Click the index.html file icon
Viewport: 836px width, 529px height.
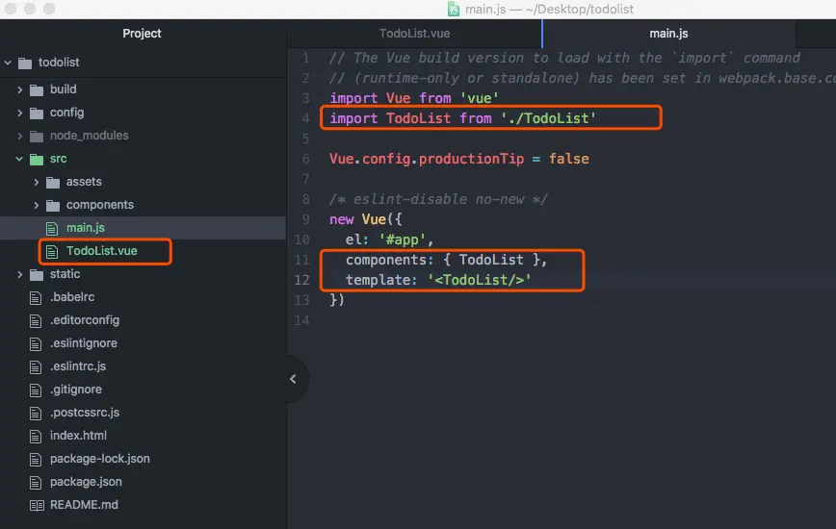(x=36, y=437)
